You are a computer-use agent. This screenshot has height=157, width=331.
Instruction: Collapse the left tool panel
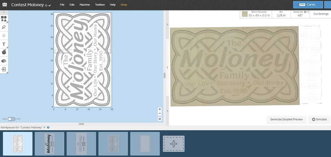pyautogui.click(x=4, y=12)
